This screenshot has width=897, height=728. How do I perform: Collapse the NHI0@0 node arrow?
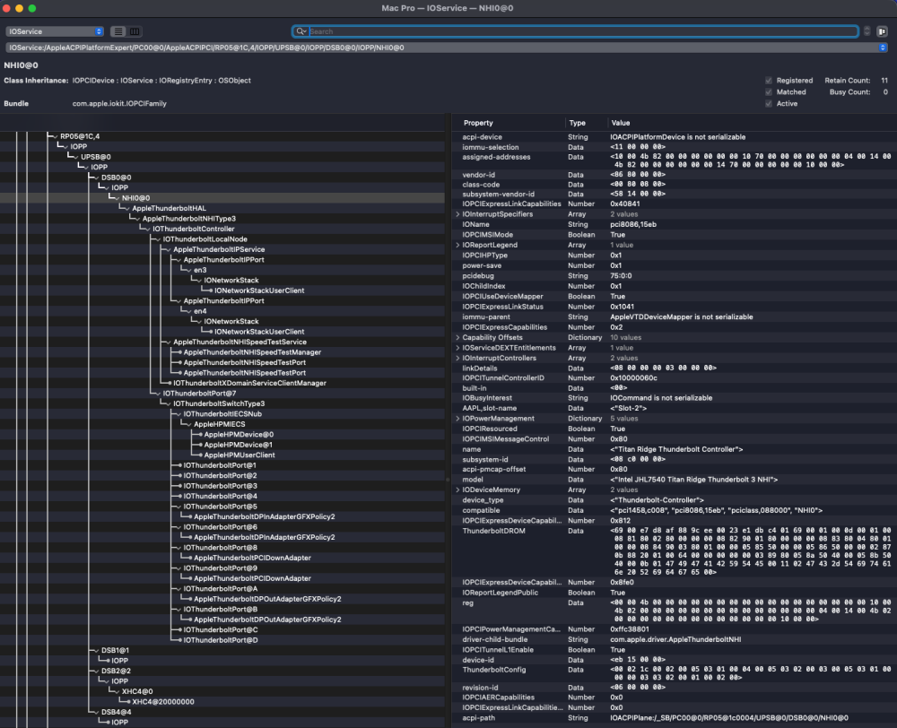(117, 198)
